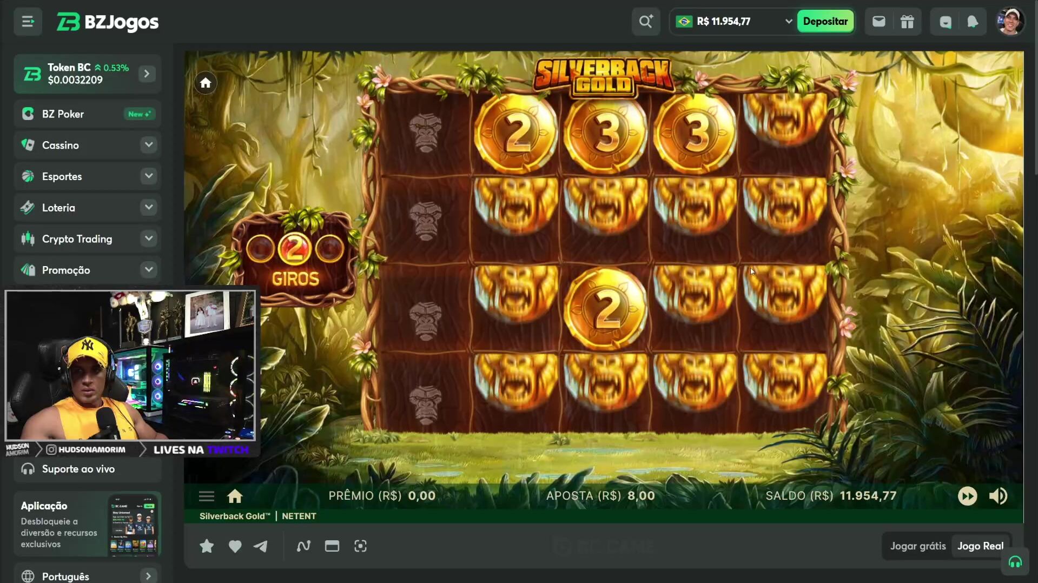Screen dimensions: 1038x583
Task: Like the game with heart icon
Action: pyautogui.click(x=235, y=546)
